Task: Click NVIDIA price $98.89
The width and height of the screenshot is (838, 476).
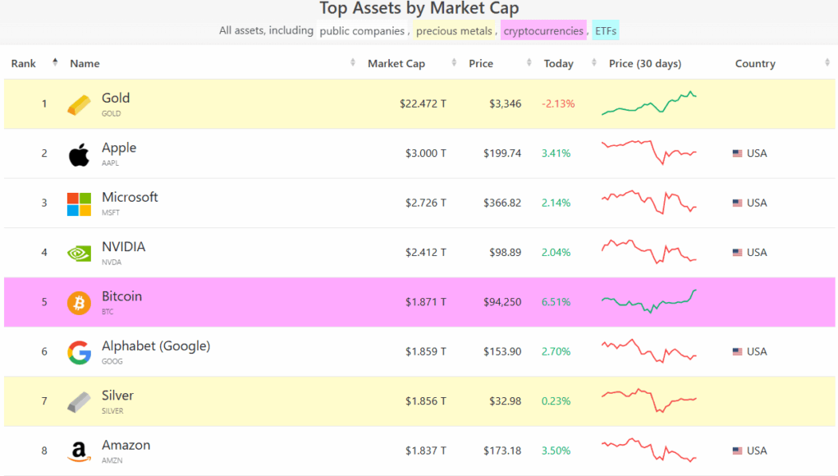Action: coord(505,252)
